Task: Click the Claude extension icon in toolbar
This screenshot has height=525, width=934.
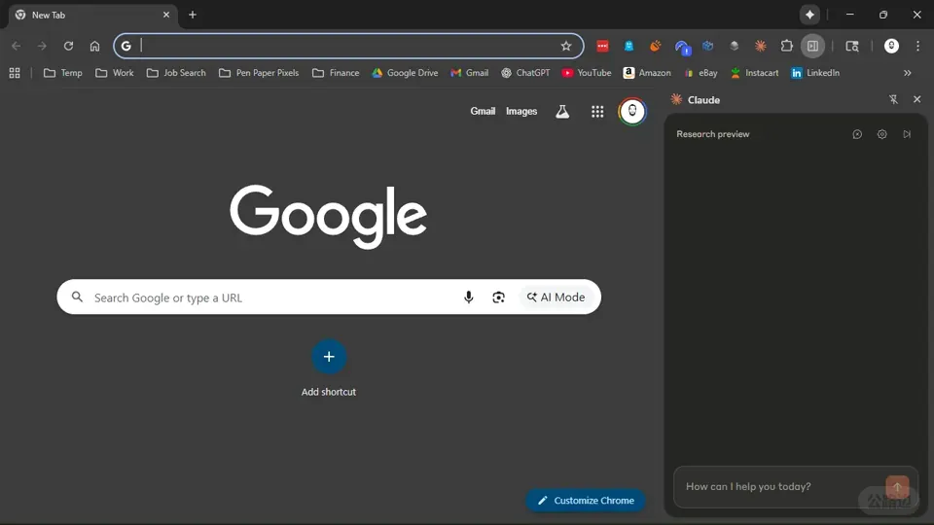Action: click(760, 46)
